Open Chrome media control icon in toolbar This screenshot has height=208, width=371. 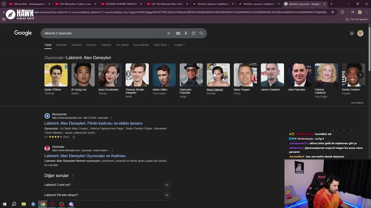tap(353, 12)
